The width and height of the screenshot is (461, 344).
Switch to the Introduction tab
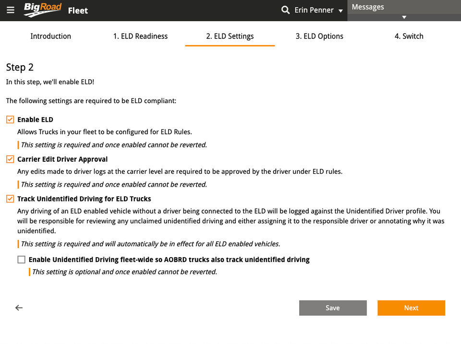[50, 36]
